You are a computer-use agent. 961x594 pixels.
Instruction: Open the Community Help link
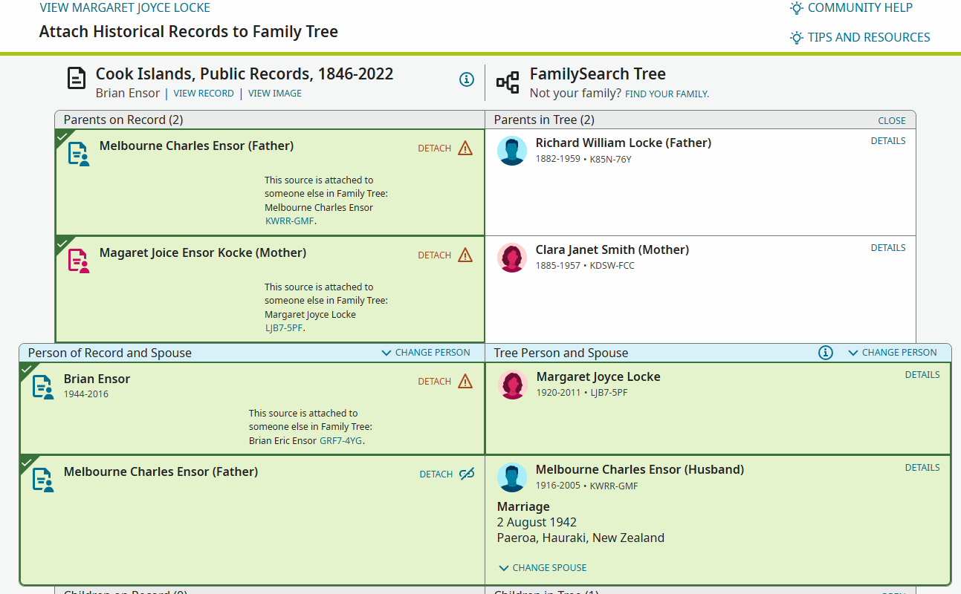(x=860, y=8)
